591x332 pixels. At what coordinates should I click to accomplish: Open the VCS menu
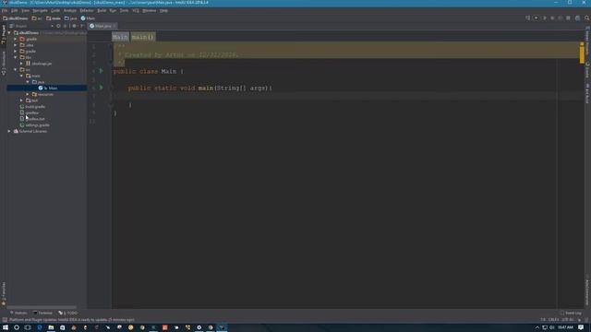[x=136, y=10]
